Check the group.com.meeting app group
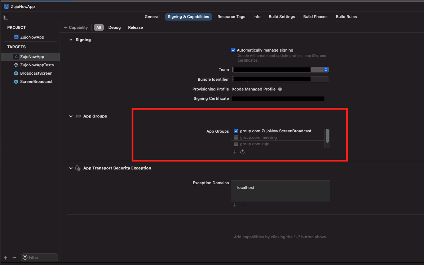 click(236, 137)
